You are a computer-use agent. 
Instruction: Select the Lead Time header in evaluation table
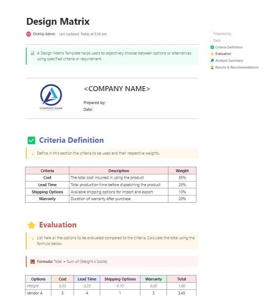pos(87,279)
